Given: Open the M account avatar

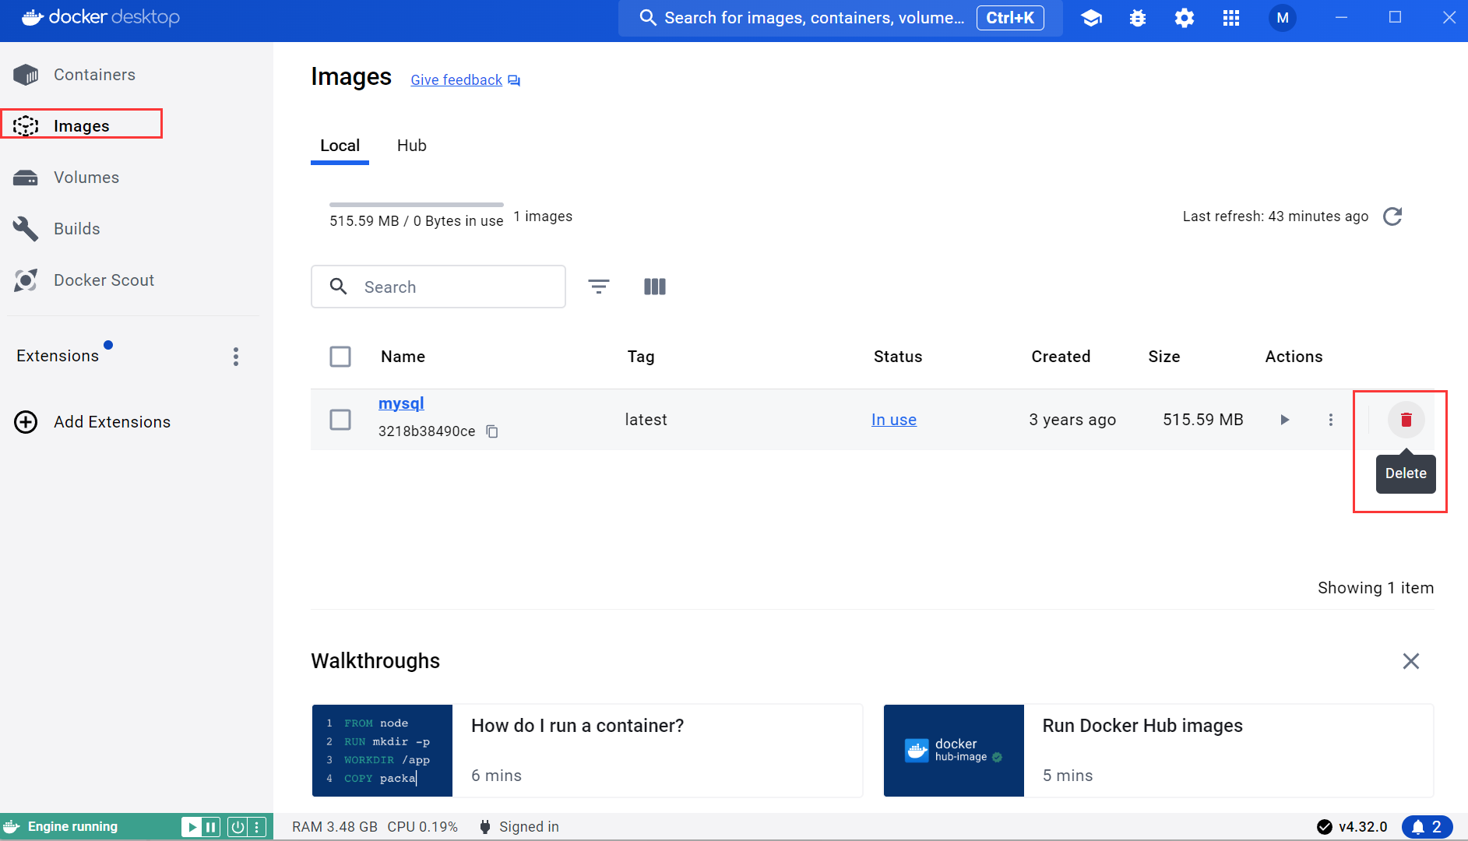Looking at the screenshot, I should coord(1283,18).
